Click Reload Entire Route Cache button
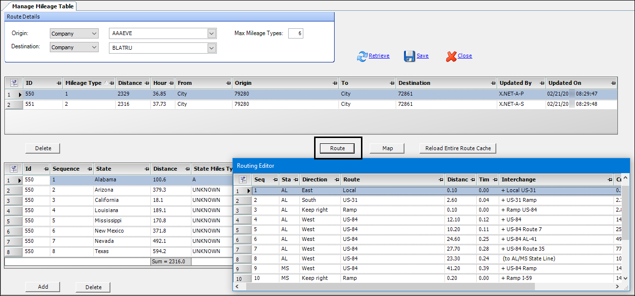 (458, 148)
